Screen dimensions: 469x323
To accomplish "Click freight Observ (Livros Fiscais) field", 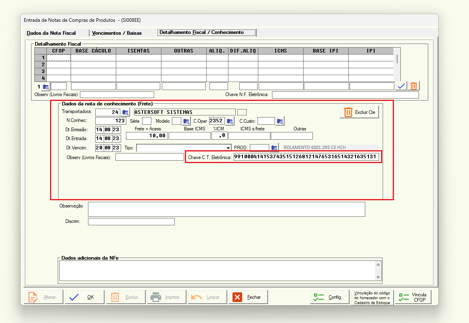I will (150, 157).
